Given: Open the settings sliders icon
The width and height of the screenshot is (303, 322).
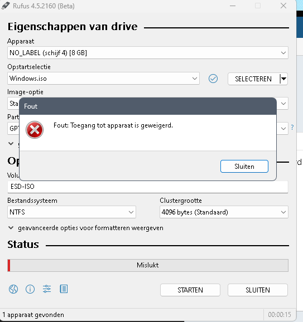Looking at the screenshot, I should click(x=47, y=289).
